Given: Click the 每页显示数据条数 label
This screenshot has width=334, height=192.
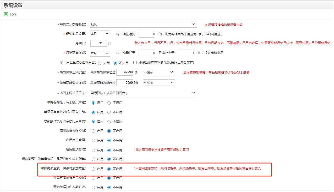Looking at the screenshot, I should click(x=73, y=25).
